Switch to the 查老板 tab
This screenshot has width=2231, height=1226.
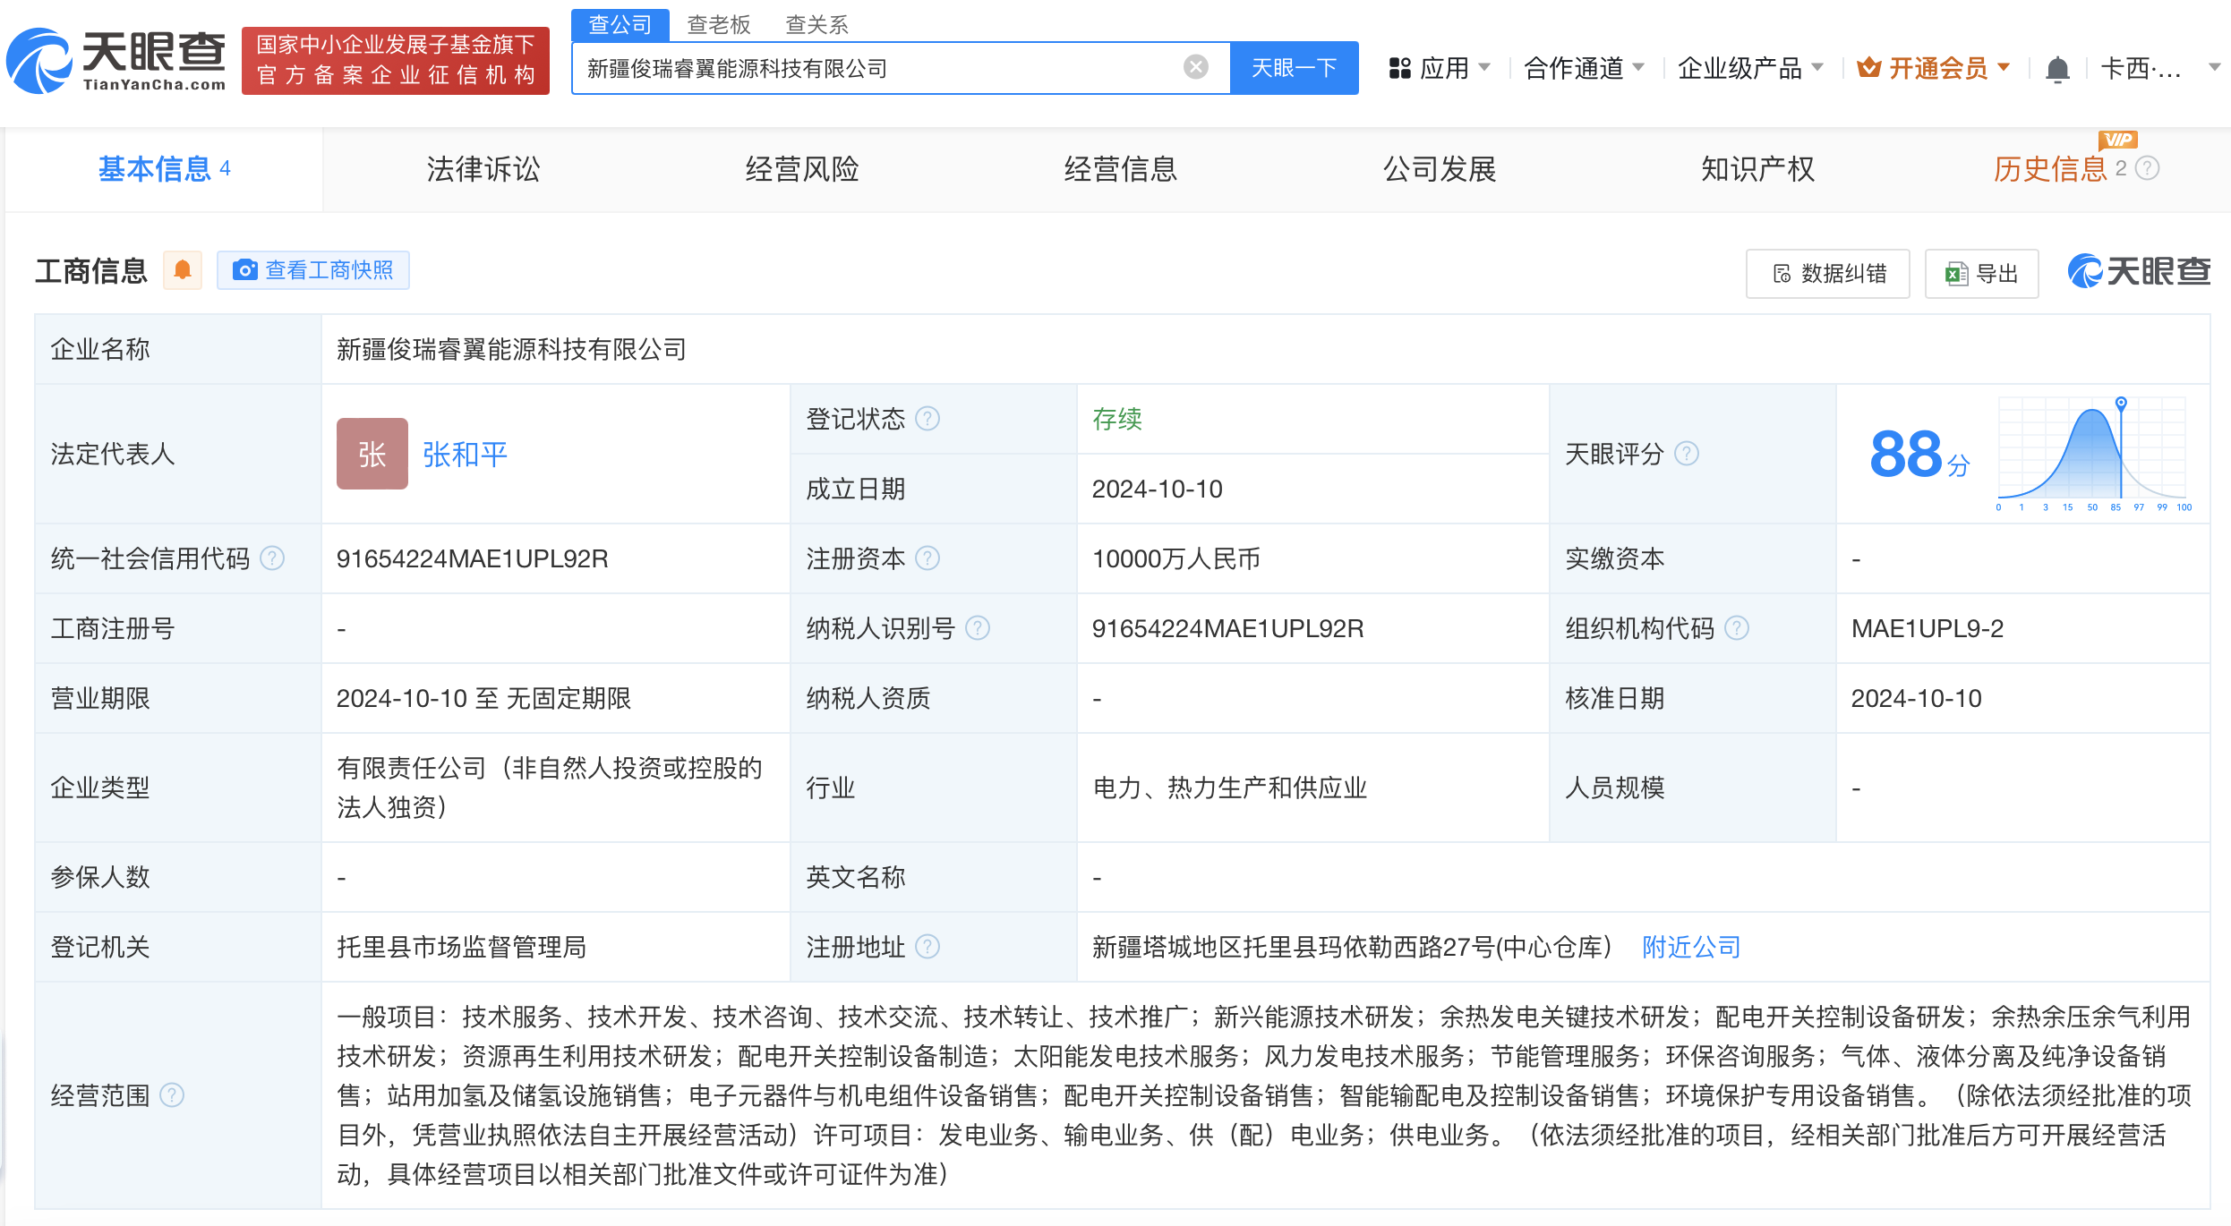tap(719, 24)
